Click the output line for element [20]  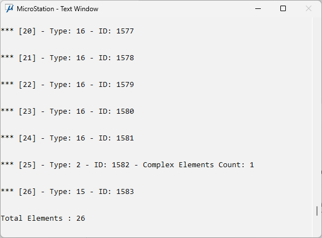point(67,31)
